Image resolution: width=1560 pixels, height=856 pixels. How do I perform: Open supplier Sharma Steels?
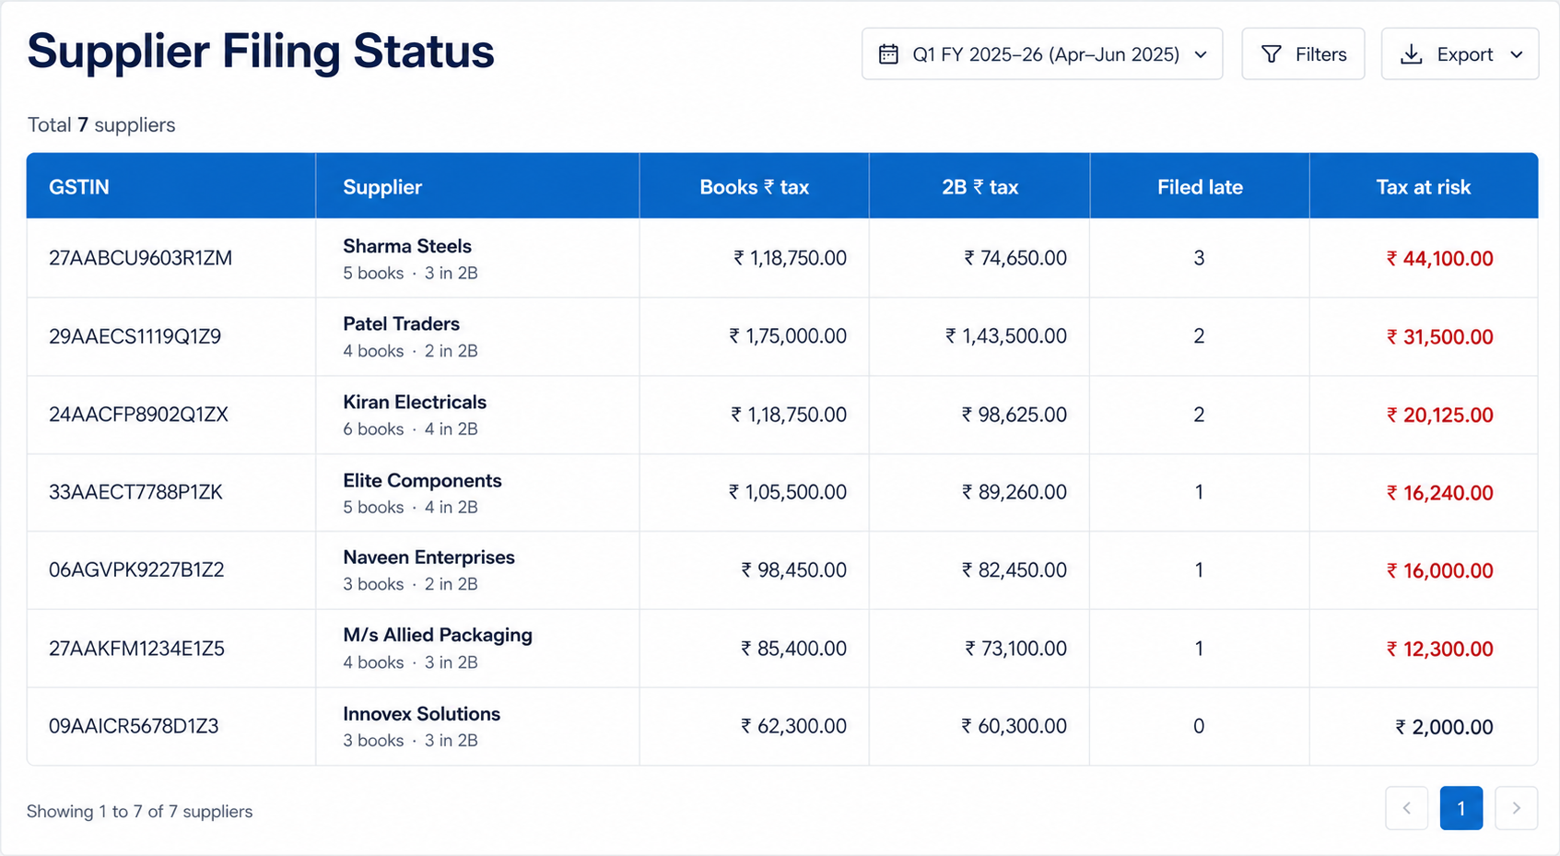pos(407,246)
